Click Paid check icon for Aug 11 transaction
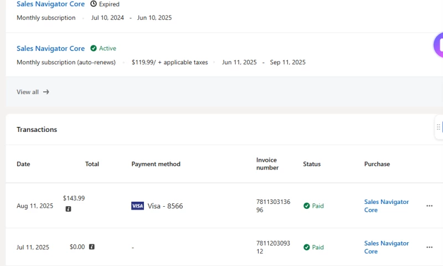The width and height of the screenshot is (443, 266). click(307, 206)
